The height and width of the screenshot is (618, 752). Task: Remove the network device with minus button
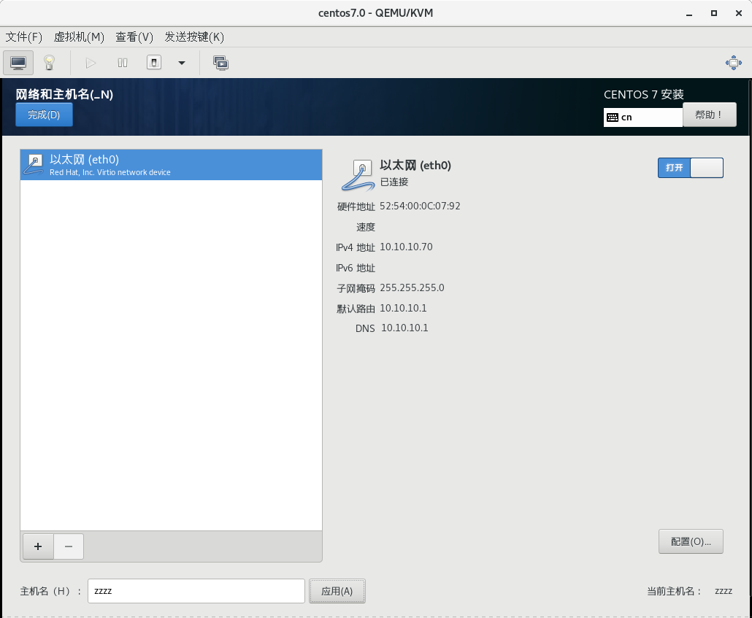[69, 546]
